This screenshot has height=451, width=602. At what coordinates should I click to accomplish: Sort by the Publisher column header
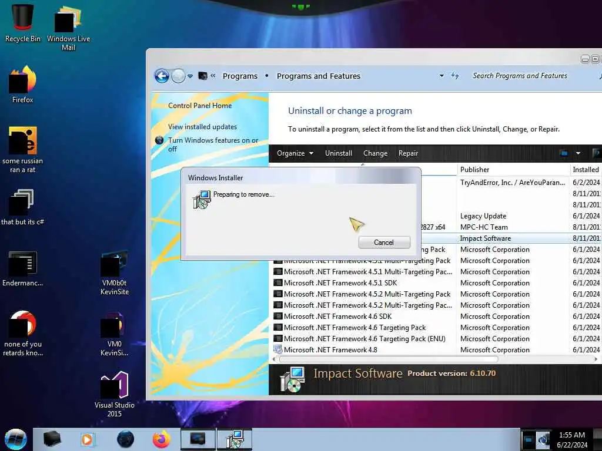point(514,170)
